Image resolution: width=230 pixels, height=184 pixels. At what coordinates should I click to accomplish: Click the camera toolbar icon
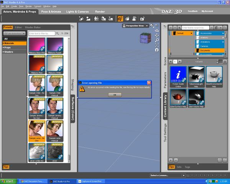tap(142, 19)
